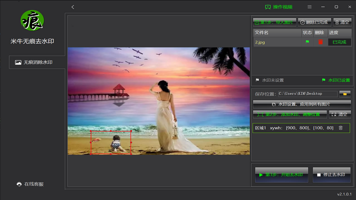Click the back arrow icon
Screen dimensions: 356x200
[x=73, y=7]
